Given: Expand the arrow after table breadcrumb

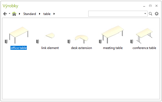Looking at the screenshot, I should [54, 14].
